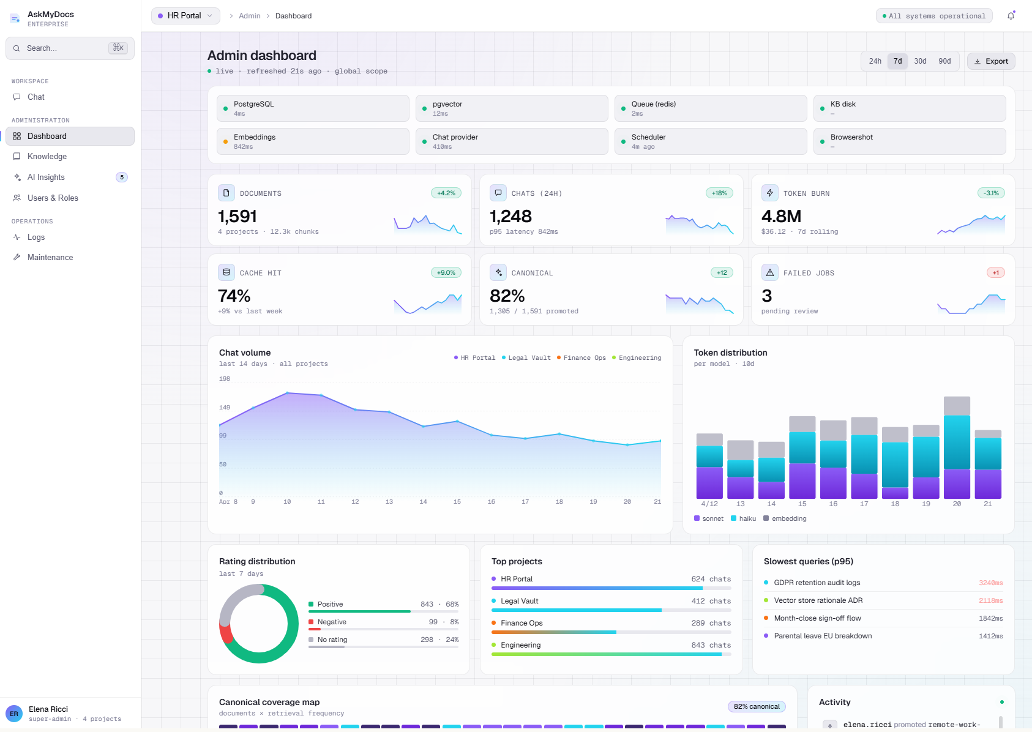Click the Cache Hit database icon
Viewport: 1032px width, 732px height.
[x=226, y=272]
